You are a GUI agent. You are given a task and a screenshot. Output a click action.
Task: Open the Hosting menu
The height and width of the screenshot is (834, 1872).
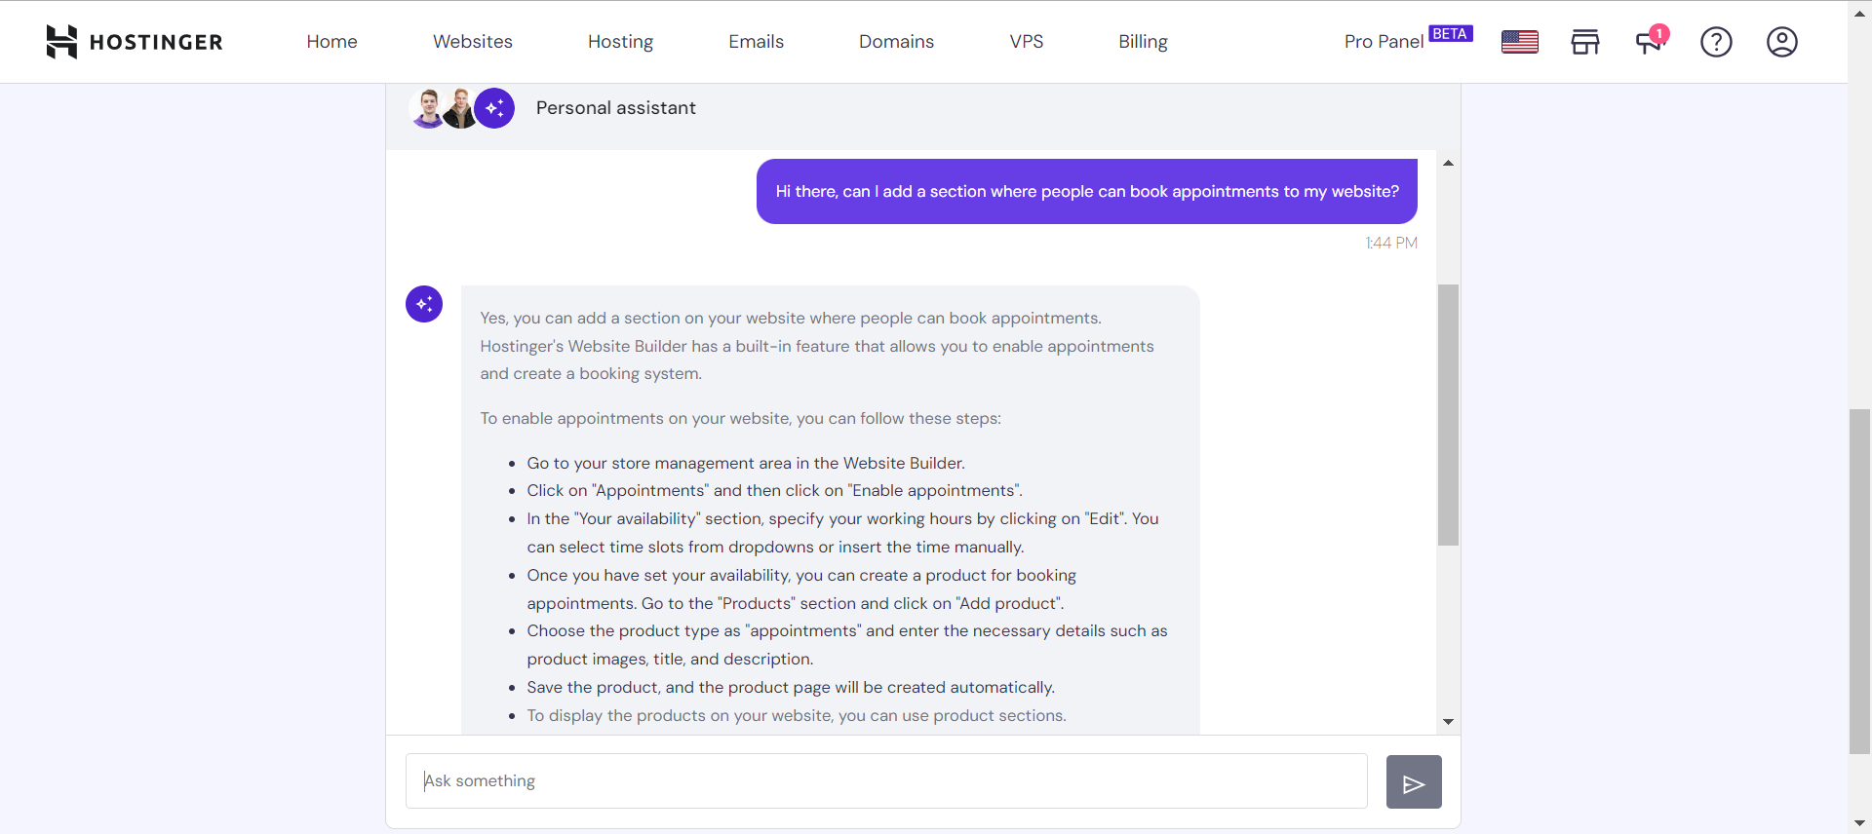[620, 42]
